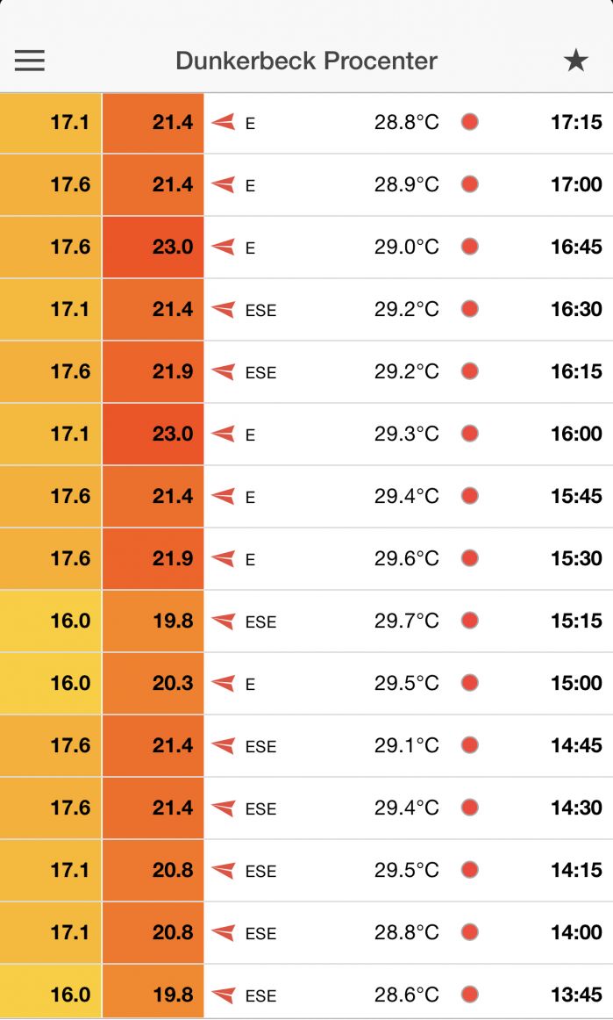Tap the red status dot at 16:00
Image resolution: width=613 pixels, height=1020 pixels.
point(470,435)
